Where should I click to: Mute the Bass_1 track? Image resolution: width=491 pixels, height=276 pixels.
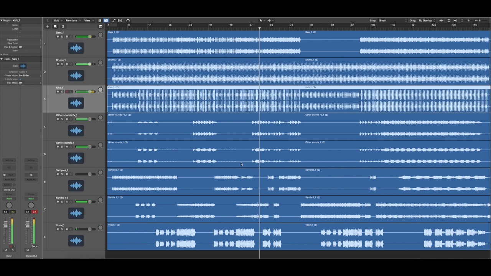click(58, 37)
